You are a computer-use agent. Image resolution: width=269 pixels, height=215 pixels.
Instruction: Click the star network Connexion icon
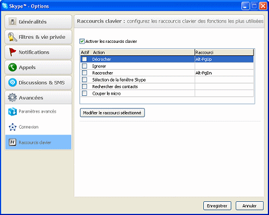[13, 127]
